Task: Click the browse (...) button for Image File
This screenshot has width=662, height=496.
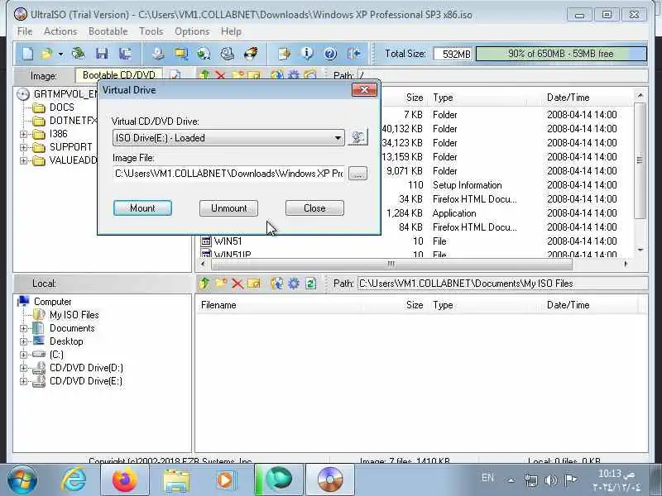Action: [357, 174]
